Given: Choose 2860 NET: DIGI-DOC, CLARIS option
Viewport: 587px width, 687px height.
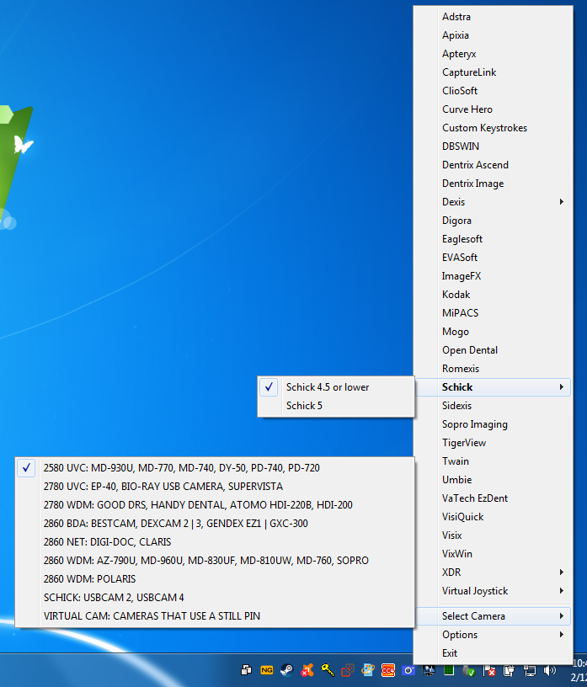Looking at the screenshot, I should coord(215,542).
